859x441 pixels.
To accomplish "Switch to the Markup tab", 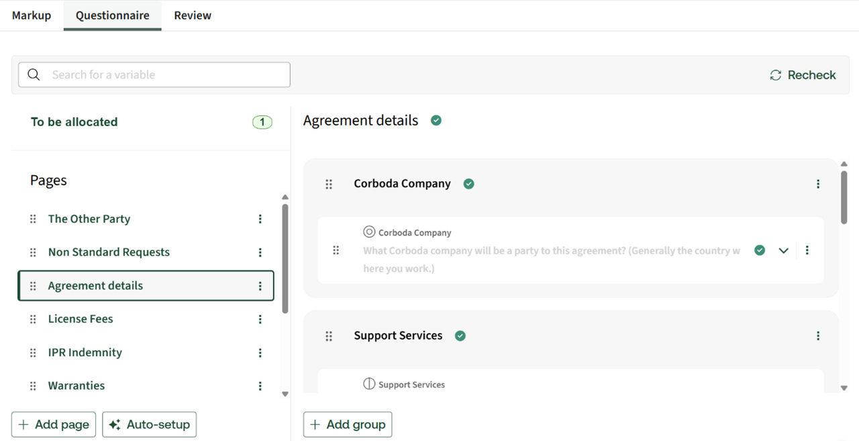I will [x=32, y=15].
